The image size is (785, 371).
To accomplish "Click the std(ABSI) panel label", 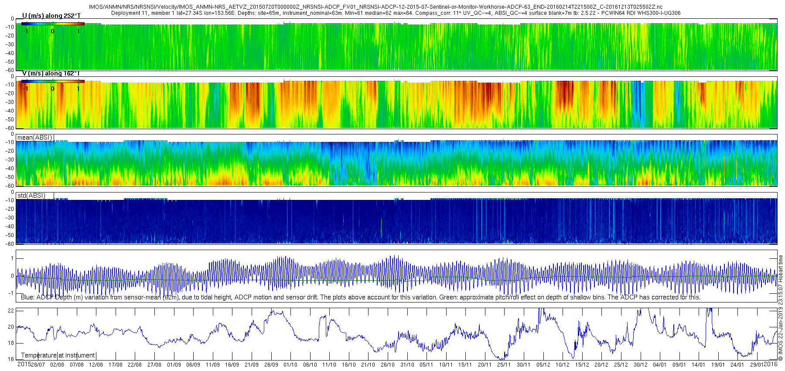I will tap(31, 196).
